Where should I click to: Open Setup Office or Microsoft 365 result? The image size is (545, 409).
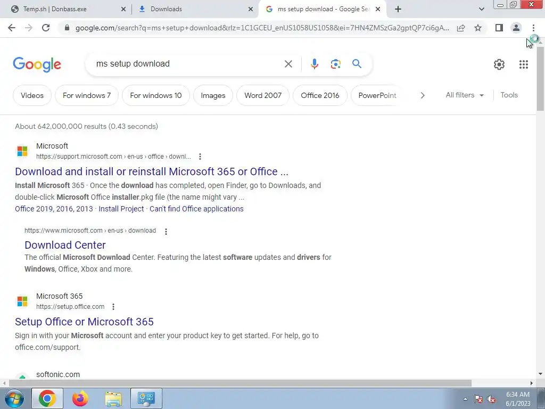coord(84,322)
